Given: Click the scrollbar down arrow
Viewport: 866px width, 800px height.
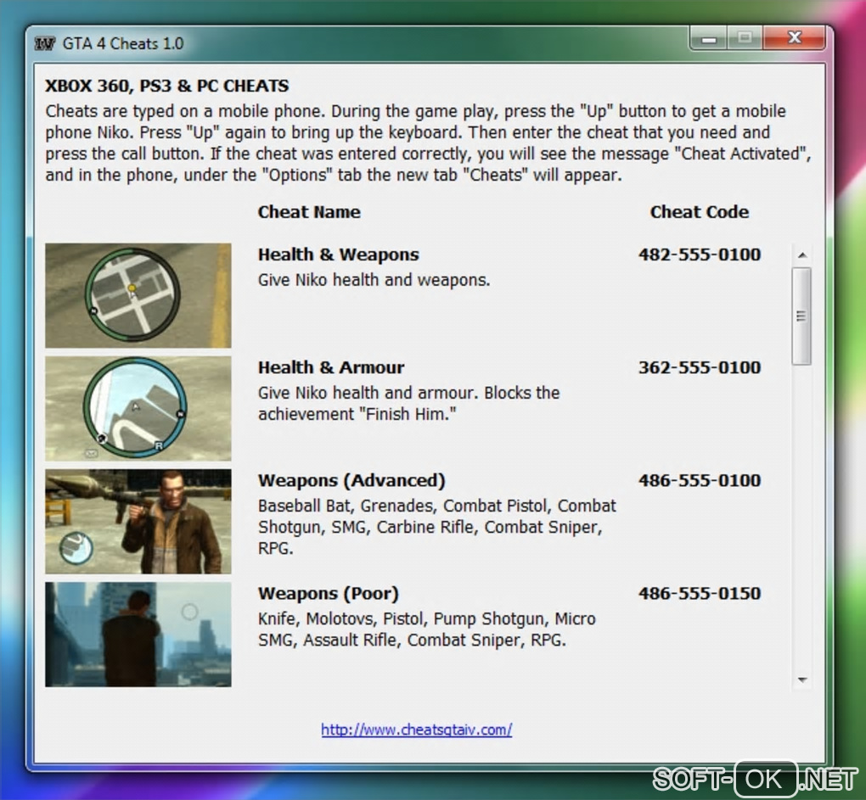Looking at the screenshot, I should [x=802, y=680].
